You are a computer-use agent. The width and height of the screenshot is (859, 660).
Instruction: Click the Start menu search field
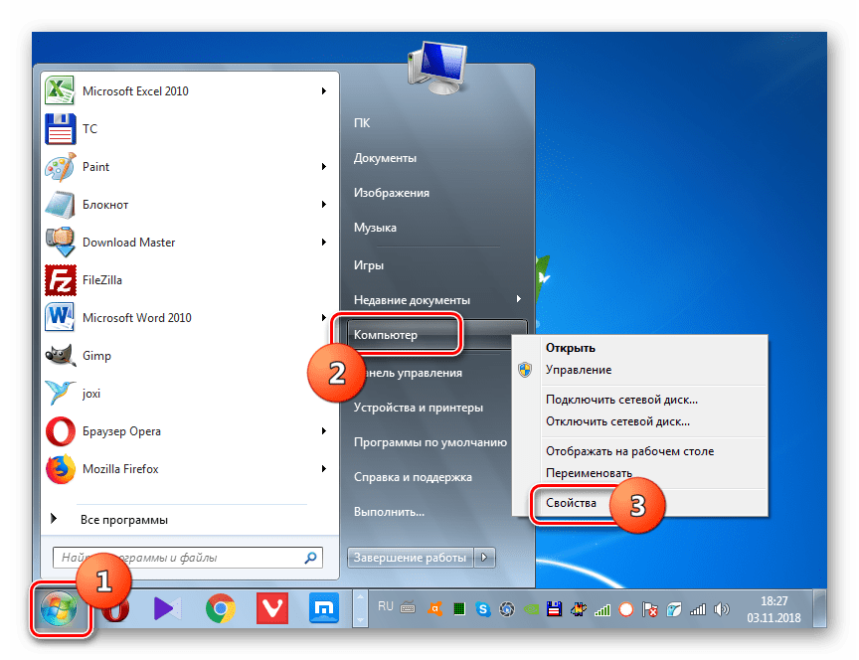click(187, 558)
